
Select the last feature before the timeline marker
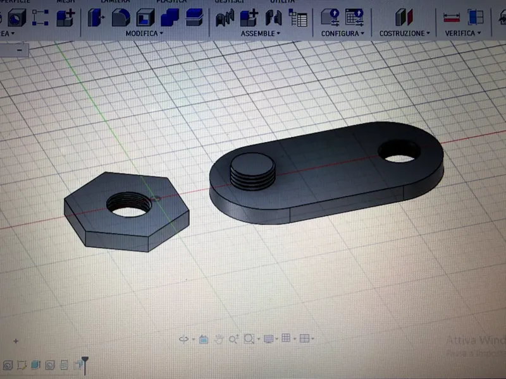click(78, 365)
